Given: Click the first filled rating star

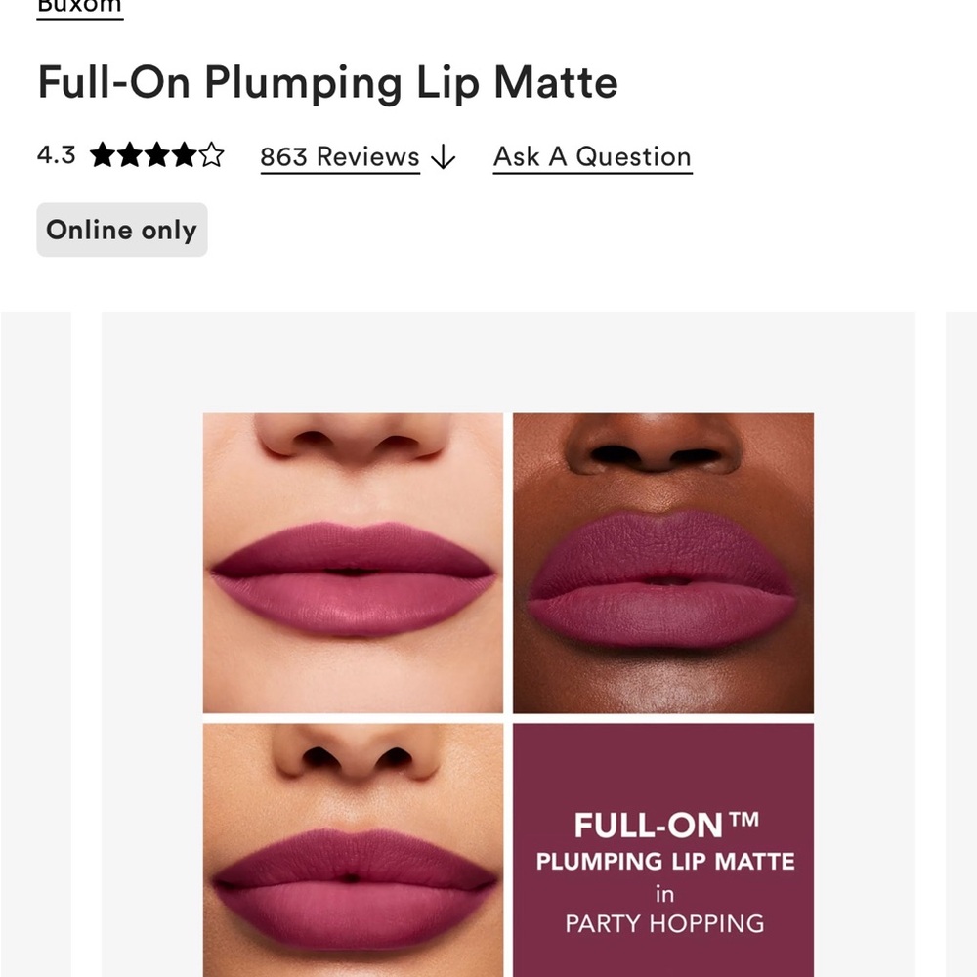Looking at the screenshot, I should pos(102,154).
